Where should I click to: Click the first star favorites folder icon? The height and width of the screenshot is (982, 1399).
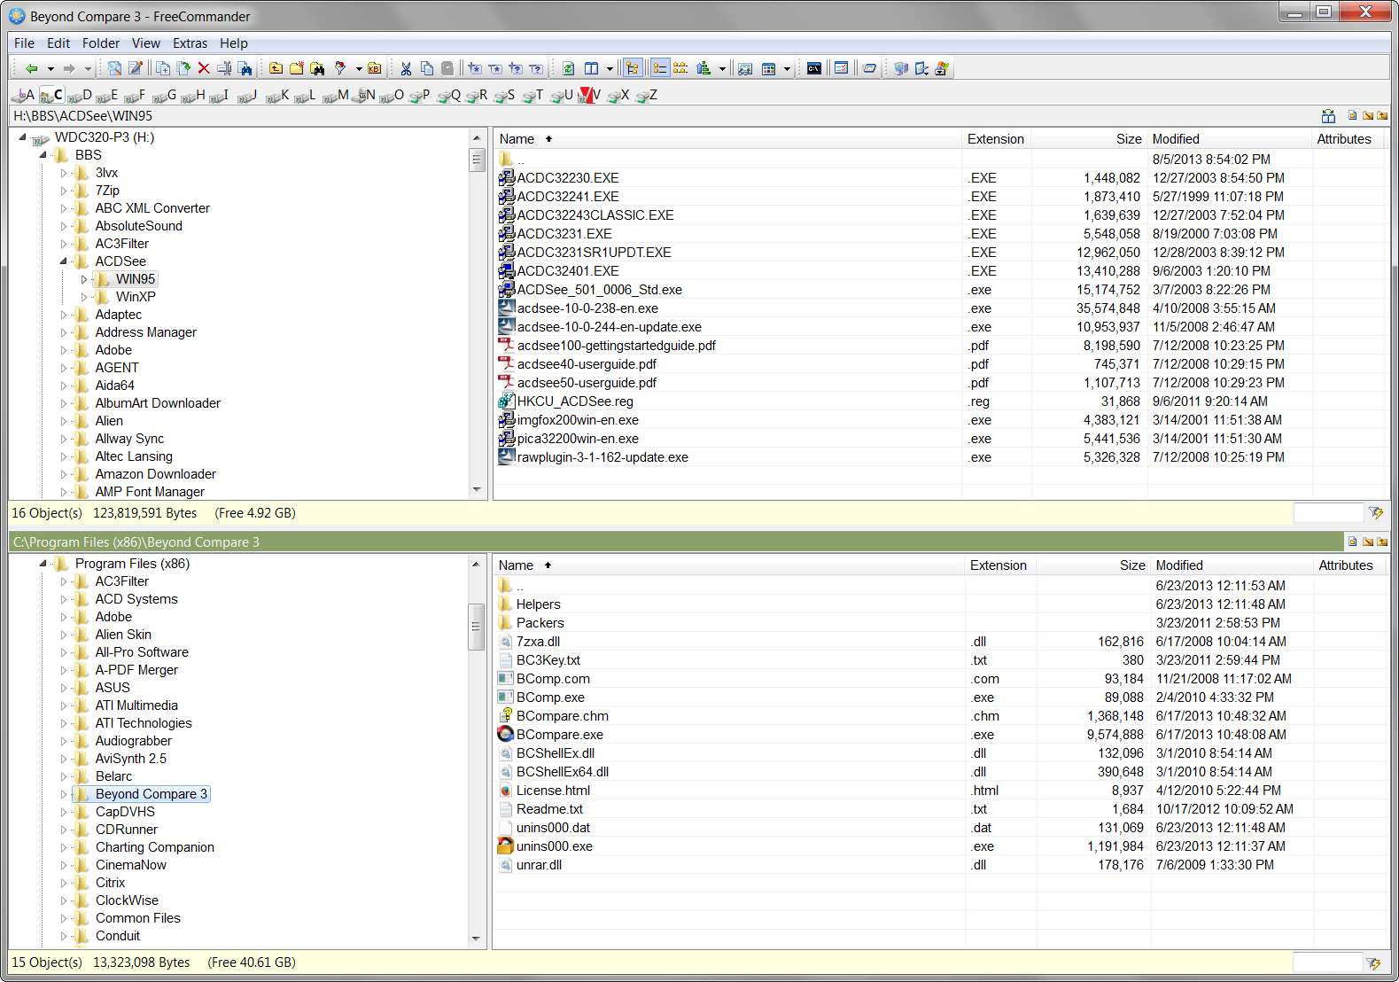tap(474, 68)
